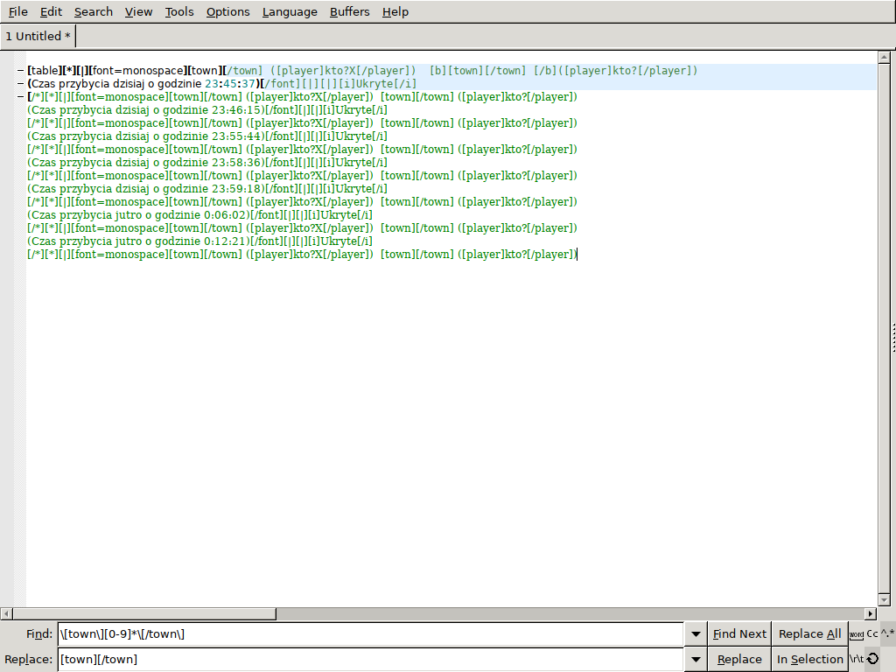Click line containing time 0:06:02
Image resolution: width=896 pixels, height=672 pixels.
[199, 215]
